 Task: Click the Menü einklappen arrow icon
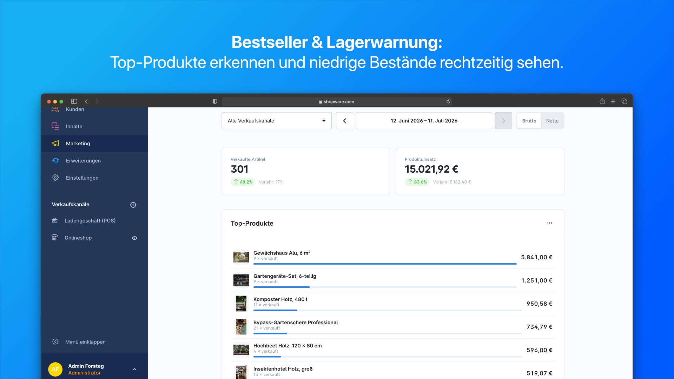click(55, 342)
